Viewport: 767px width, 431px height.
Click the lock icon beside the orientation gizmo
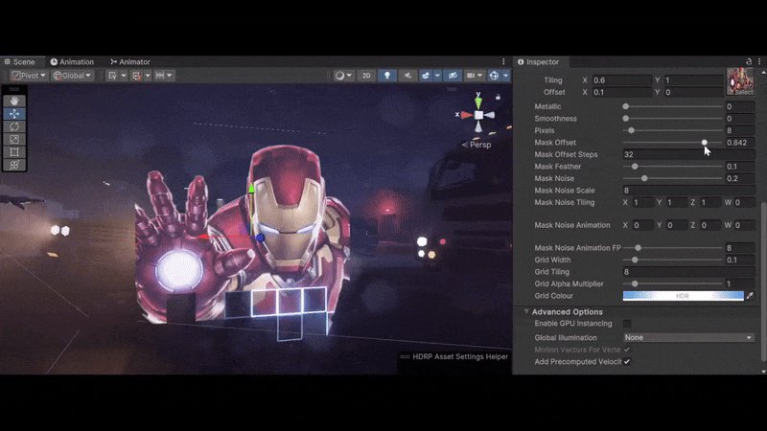tap(498, 97)
